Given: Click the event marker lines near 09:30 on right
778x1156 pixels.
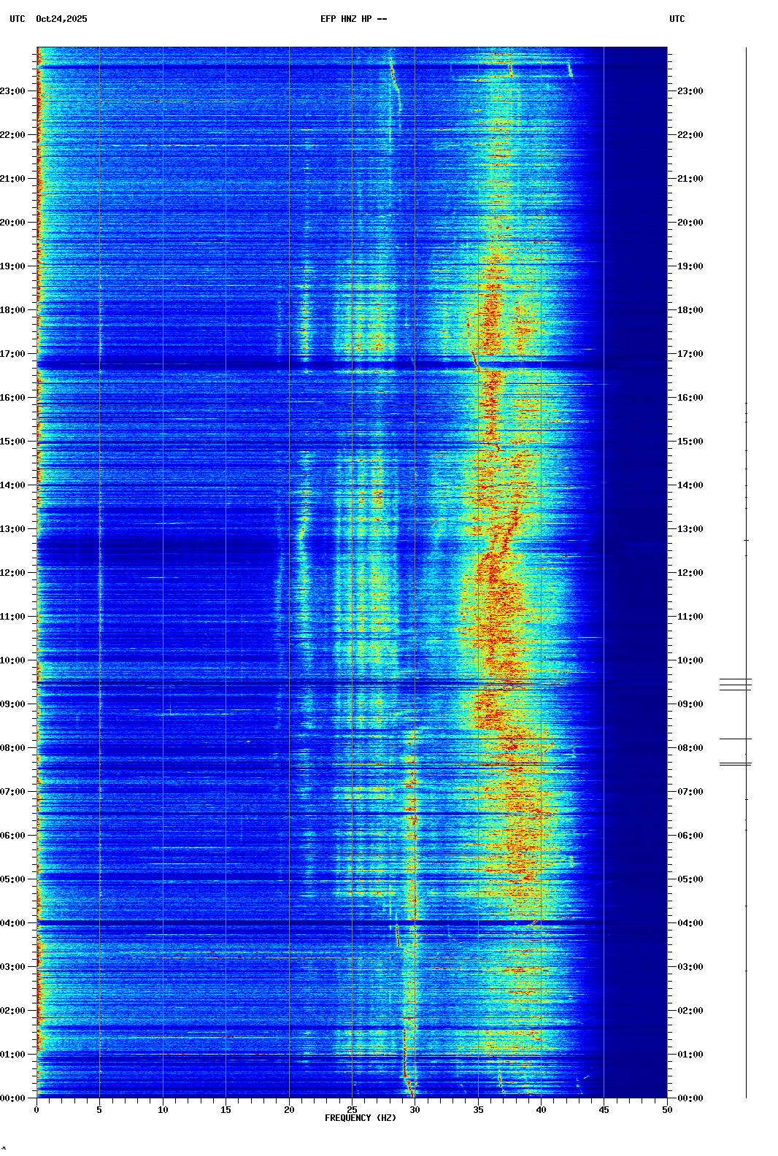Looking at the screenshot, I should 735,684.
